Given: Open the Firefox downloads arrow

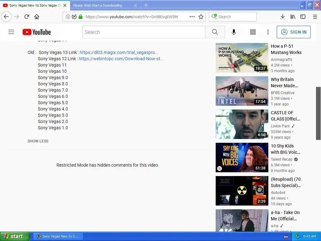Looking at the screenshot, I should (282, 17).
